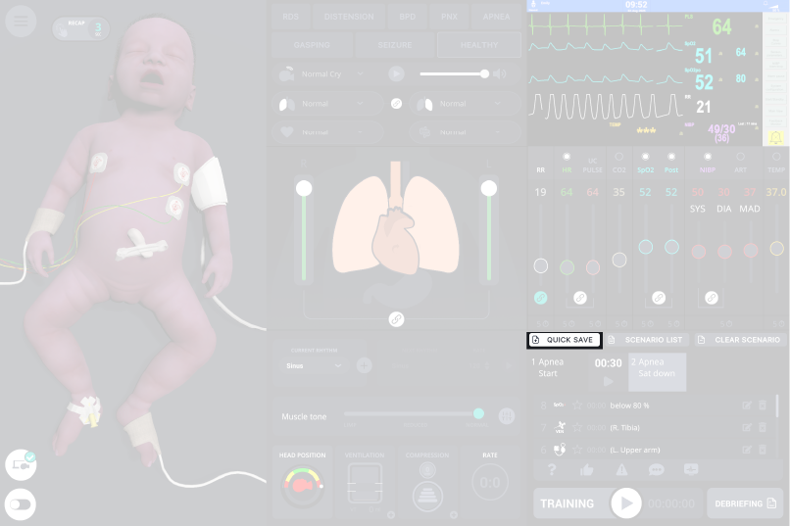Click the warning triangle event icon
This screenshot has height=526, width=790.
[x=621, y=470]
